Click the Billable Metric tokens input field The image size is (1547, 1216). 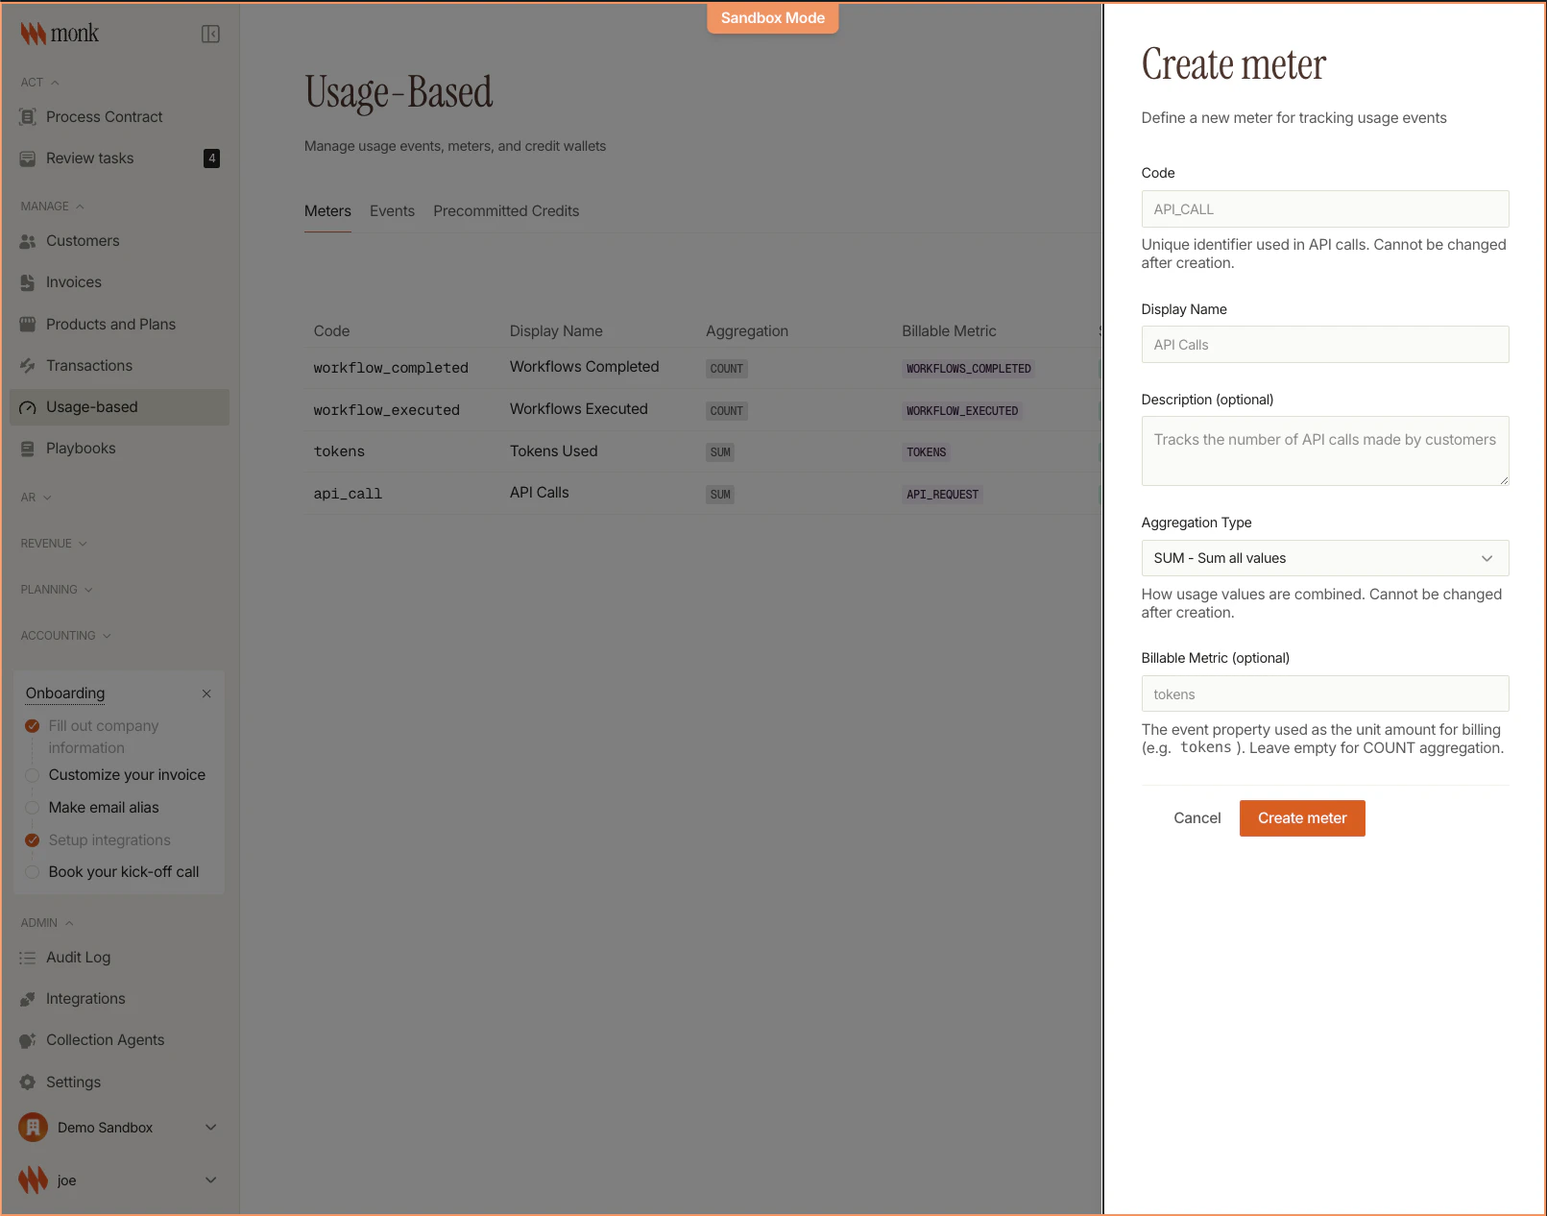click(x=1324, y=693)
